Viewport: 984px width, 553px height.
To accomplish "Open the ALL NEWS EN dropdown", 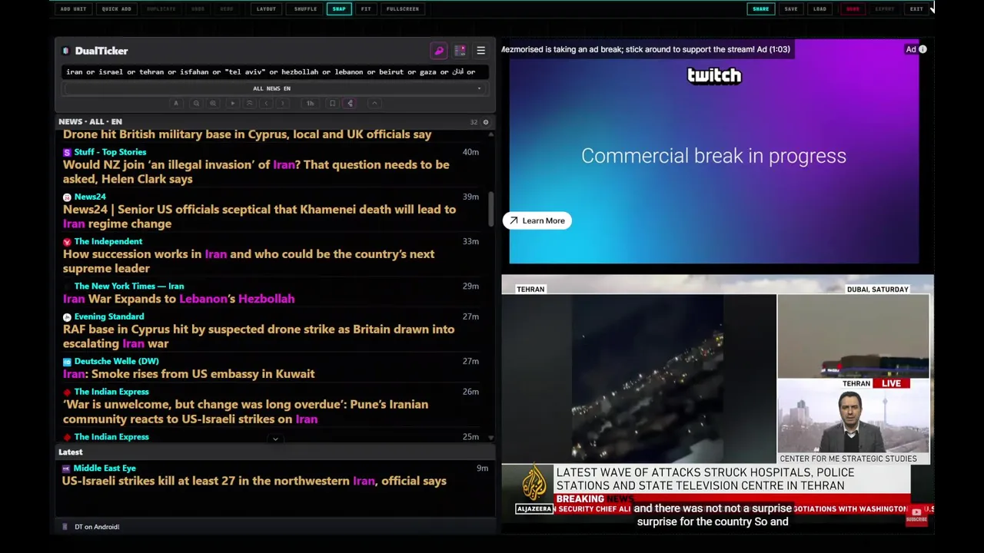I will (272, 88).
